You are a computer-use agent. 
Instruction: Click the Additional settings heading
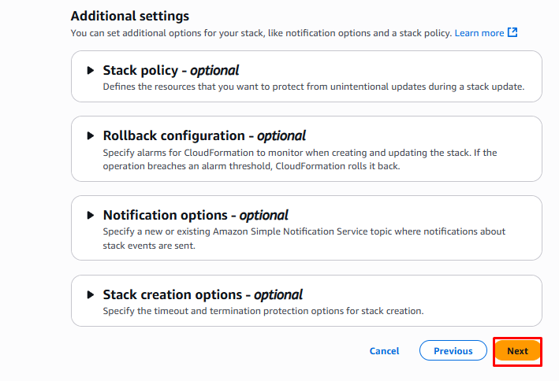[129, 16]
